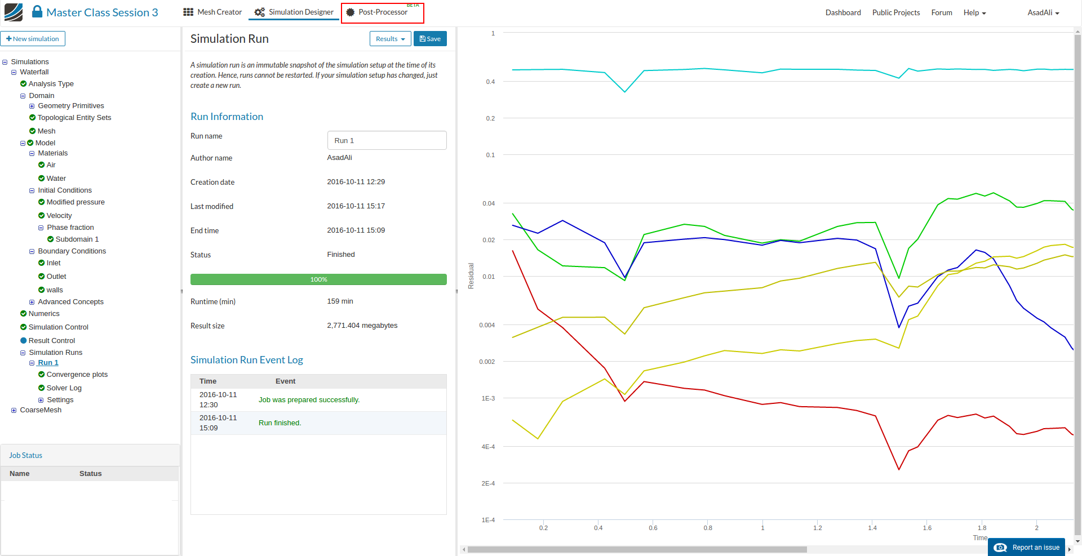Click the Mesh Creator grid icon

click(x=188, y=12)
